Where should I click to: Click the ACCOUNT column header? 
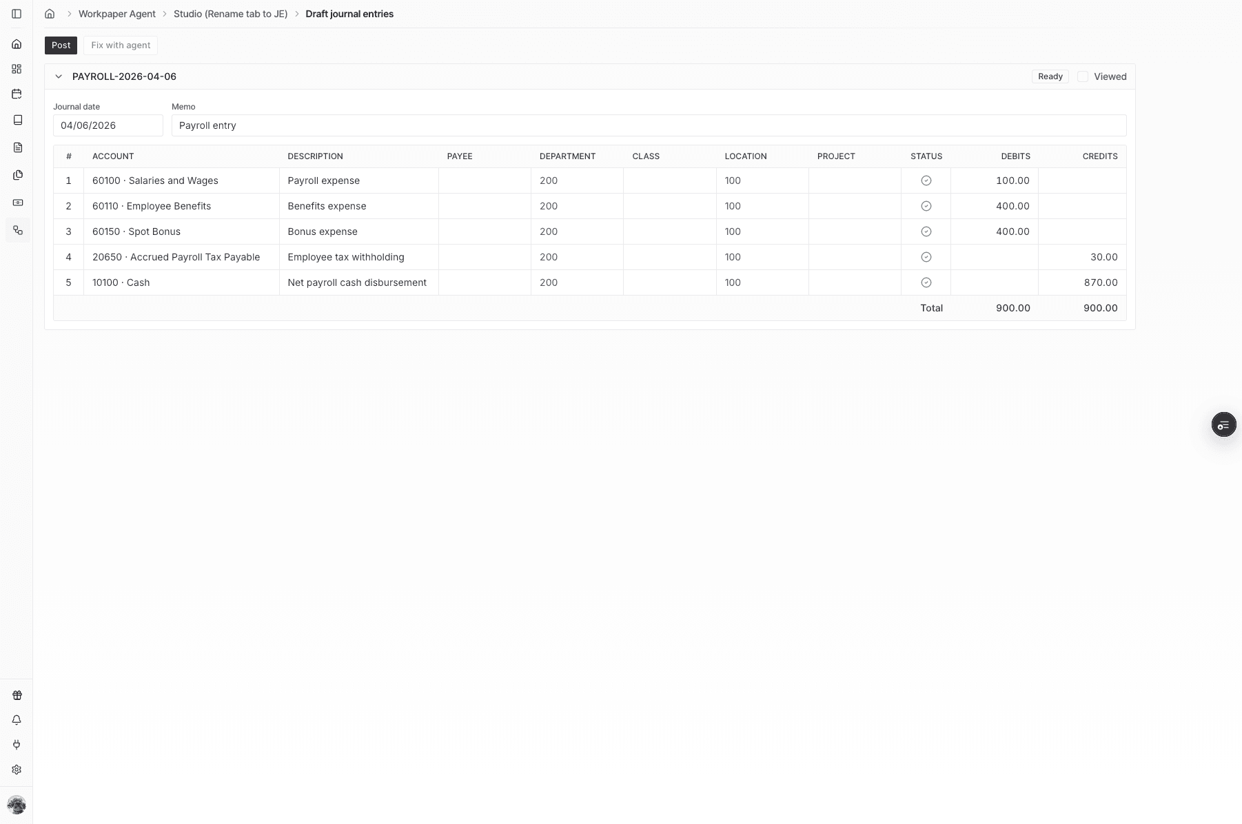[x=113, y=156]
